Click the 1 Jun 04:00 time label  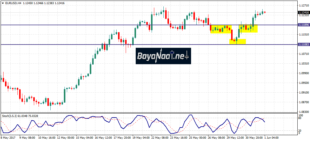(x=271, y=137)
